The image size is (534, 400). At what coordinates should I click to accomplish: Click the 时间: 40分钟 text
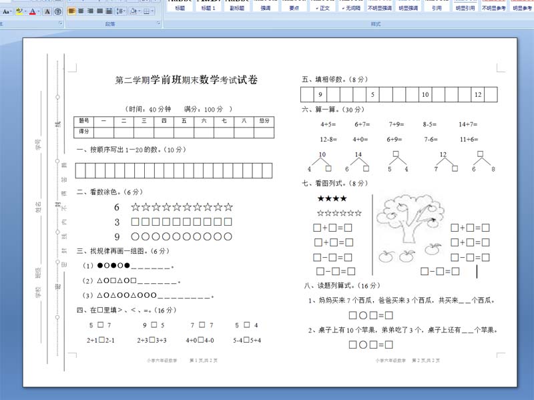click(x=148, y=109)
